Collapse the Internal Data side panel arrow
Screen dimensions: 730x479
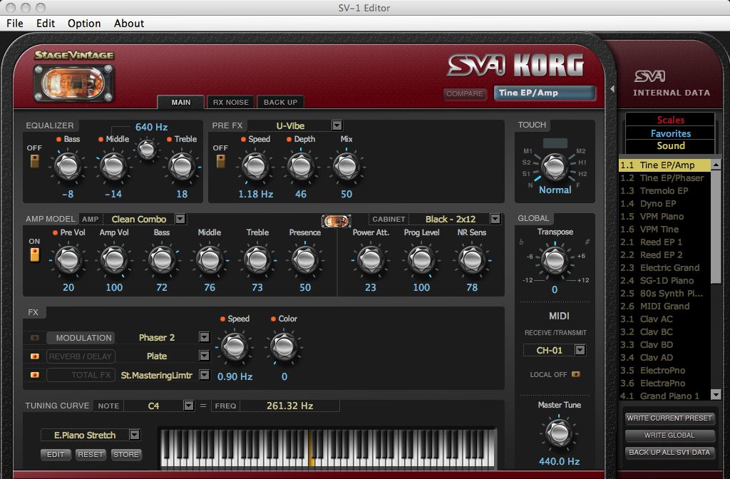(612, 89)
